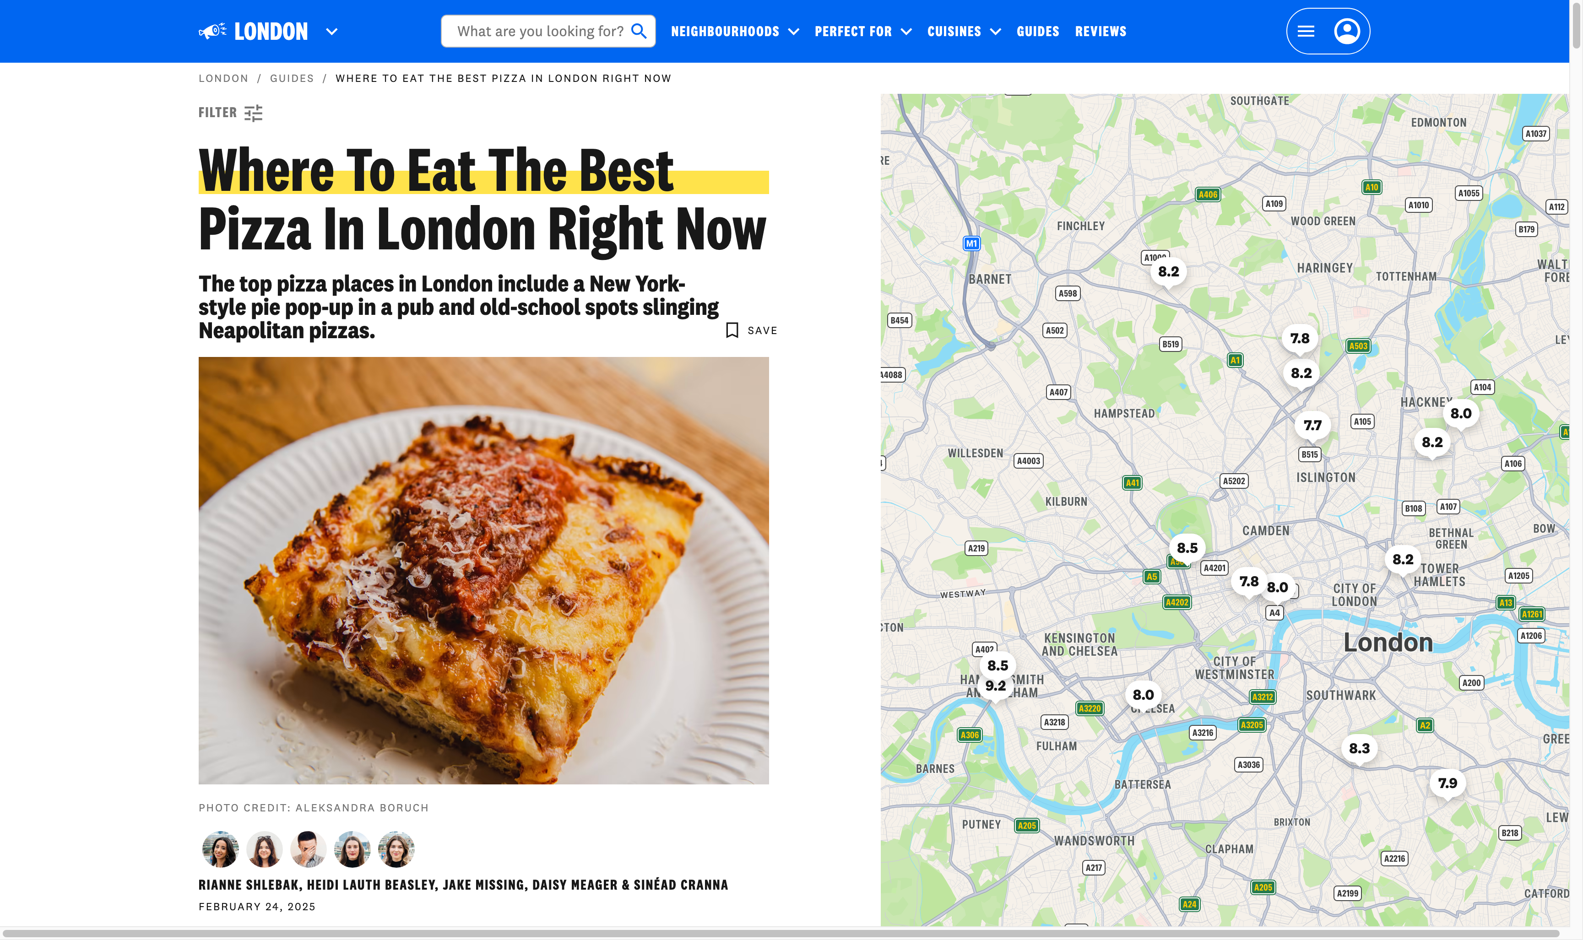
Task: Click the Infatuation megaphone logo
Action: [212, 31]
